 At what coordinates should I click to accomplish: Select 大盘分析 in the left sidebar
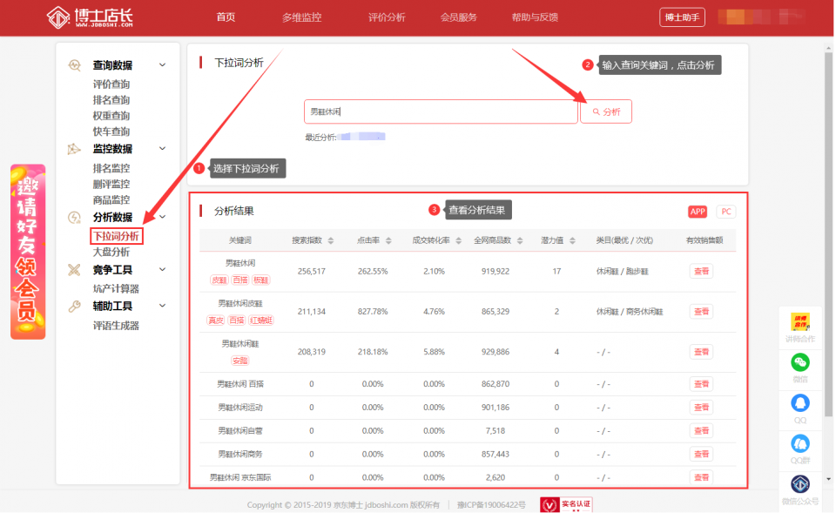(x=111, y=252)
